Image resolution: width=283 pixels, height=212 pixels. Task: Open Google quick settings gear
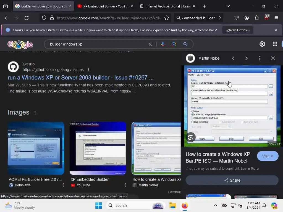tap(262, 44)
